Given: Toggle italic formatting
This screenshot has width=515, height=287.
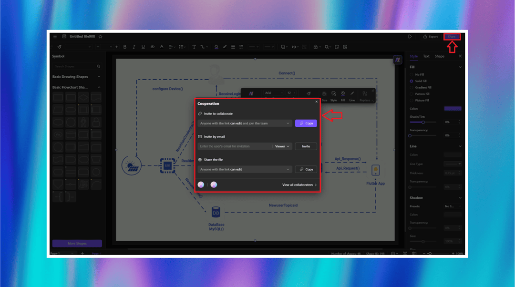Looking at the screenshot, I should (134, 47).
